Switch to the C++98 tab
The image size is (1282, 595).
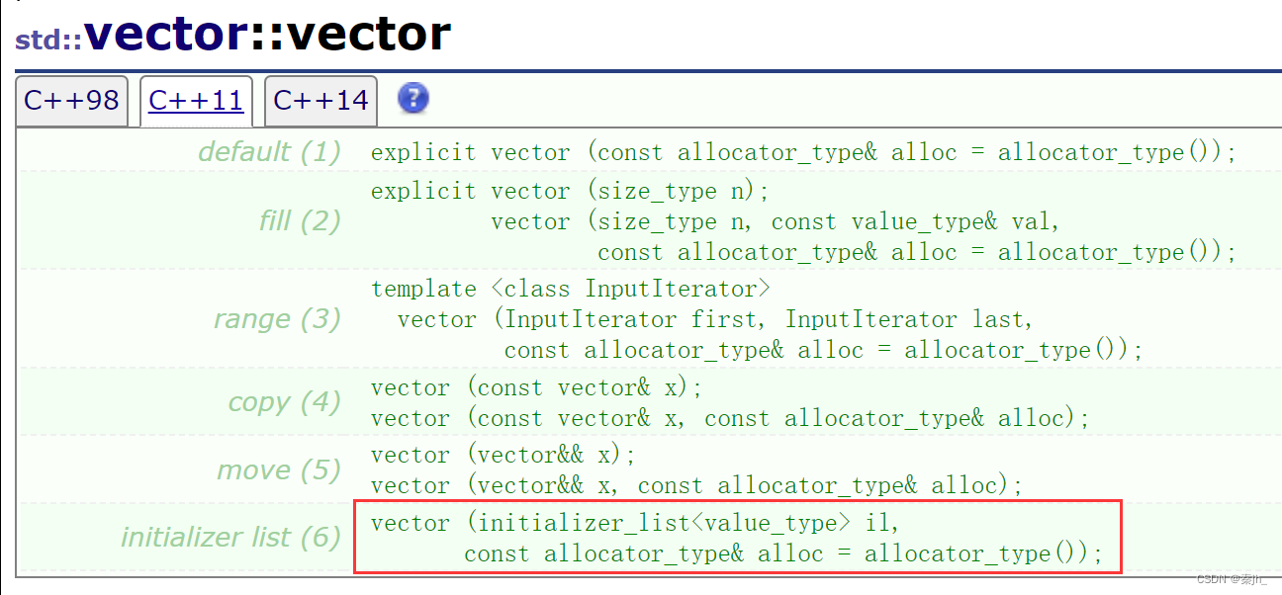[71, 101]
